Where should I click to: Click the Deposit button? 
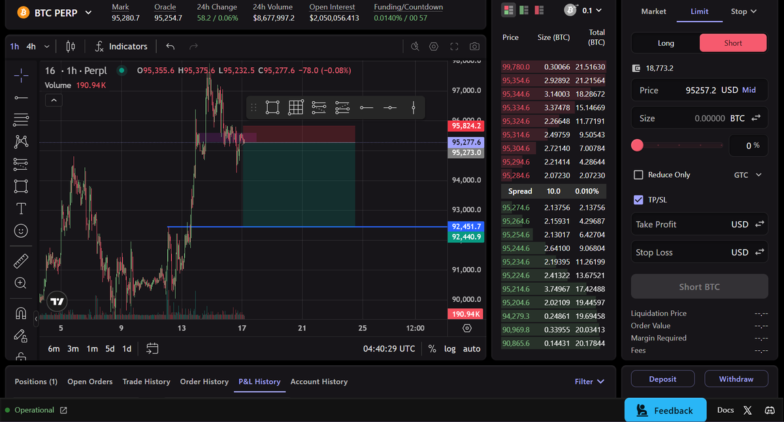click(662, 379)
